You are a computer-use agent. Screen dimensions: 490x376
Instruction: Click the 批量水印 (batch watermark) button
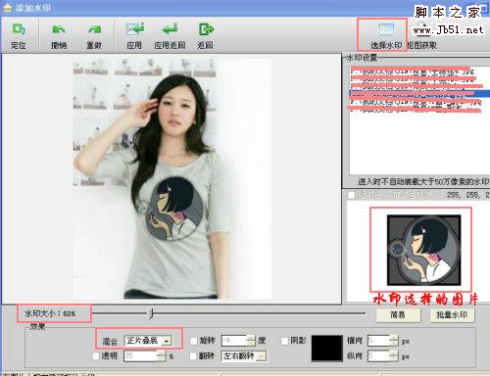point(452,315)
